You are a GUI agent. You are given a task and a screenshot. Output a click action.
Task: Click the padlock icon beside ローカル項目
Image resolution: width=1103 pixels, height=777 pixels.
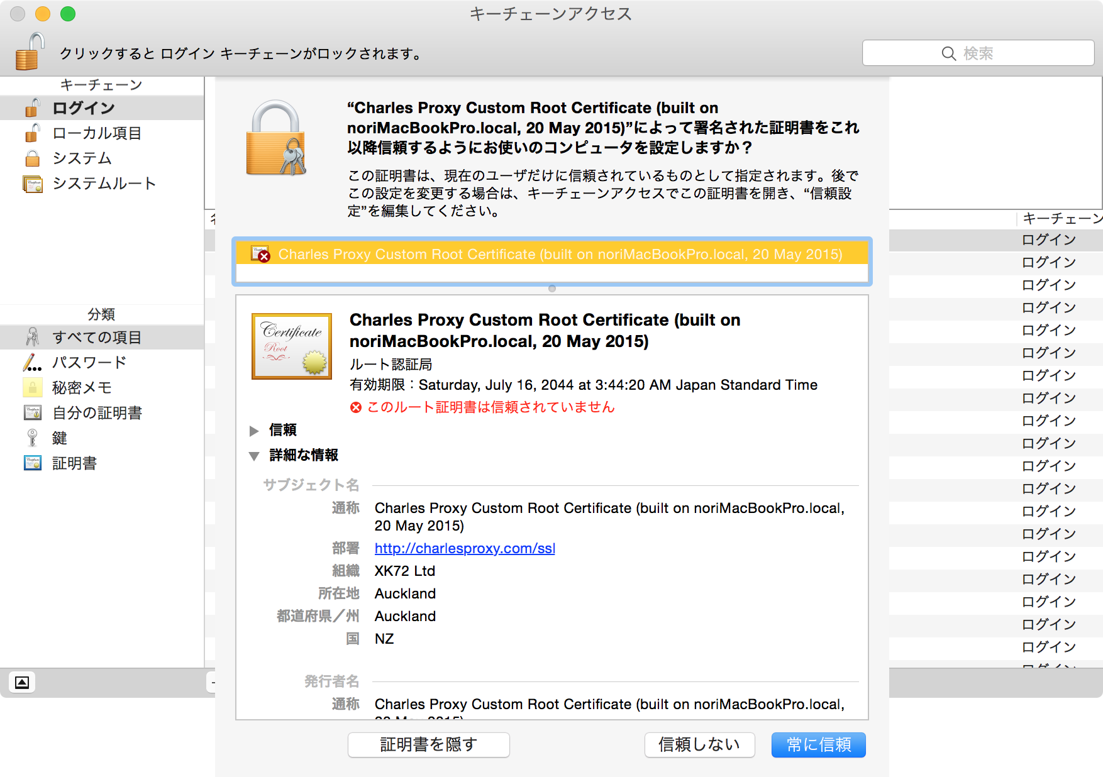(33, 133)
